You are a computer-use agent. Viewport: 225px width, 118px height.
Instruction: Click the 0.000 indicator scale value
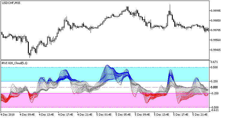tap(214, 87)
